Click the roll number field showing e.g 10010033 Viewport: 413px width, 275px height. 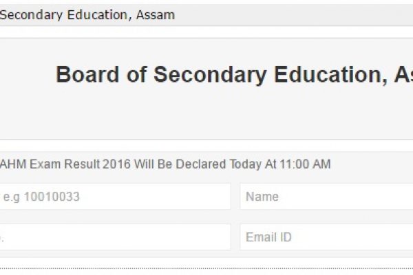point(114,197)
